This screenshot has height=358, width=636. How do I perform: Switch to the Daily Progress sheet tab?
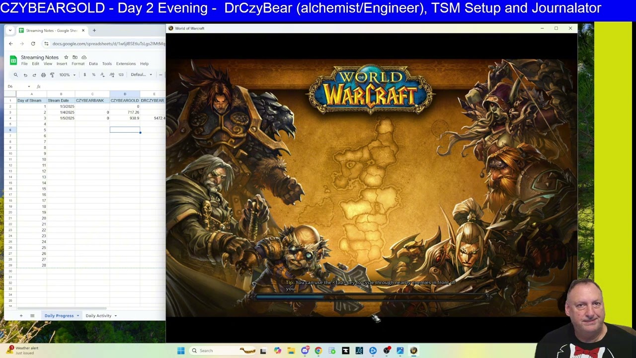(x=59, y=316)
